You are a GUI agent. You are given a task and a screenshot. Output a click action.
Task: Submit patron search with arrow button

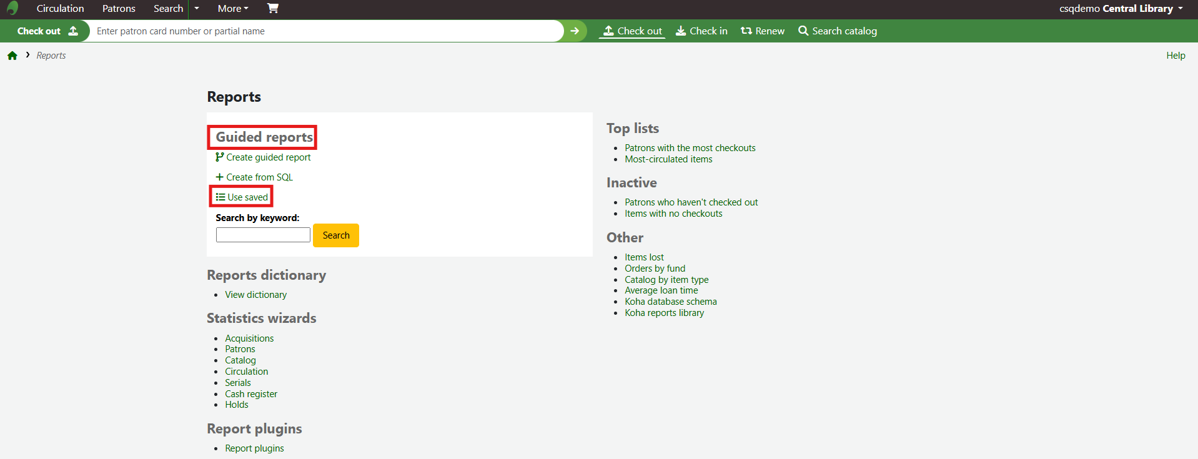[575, 31]
